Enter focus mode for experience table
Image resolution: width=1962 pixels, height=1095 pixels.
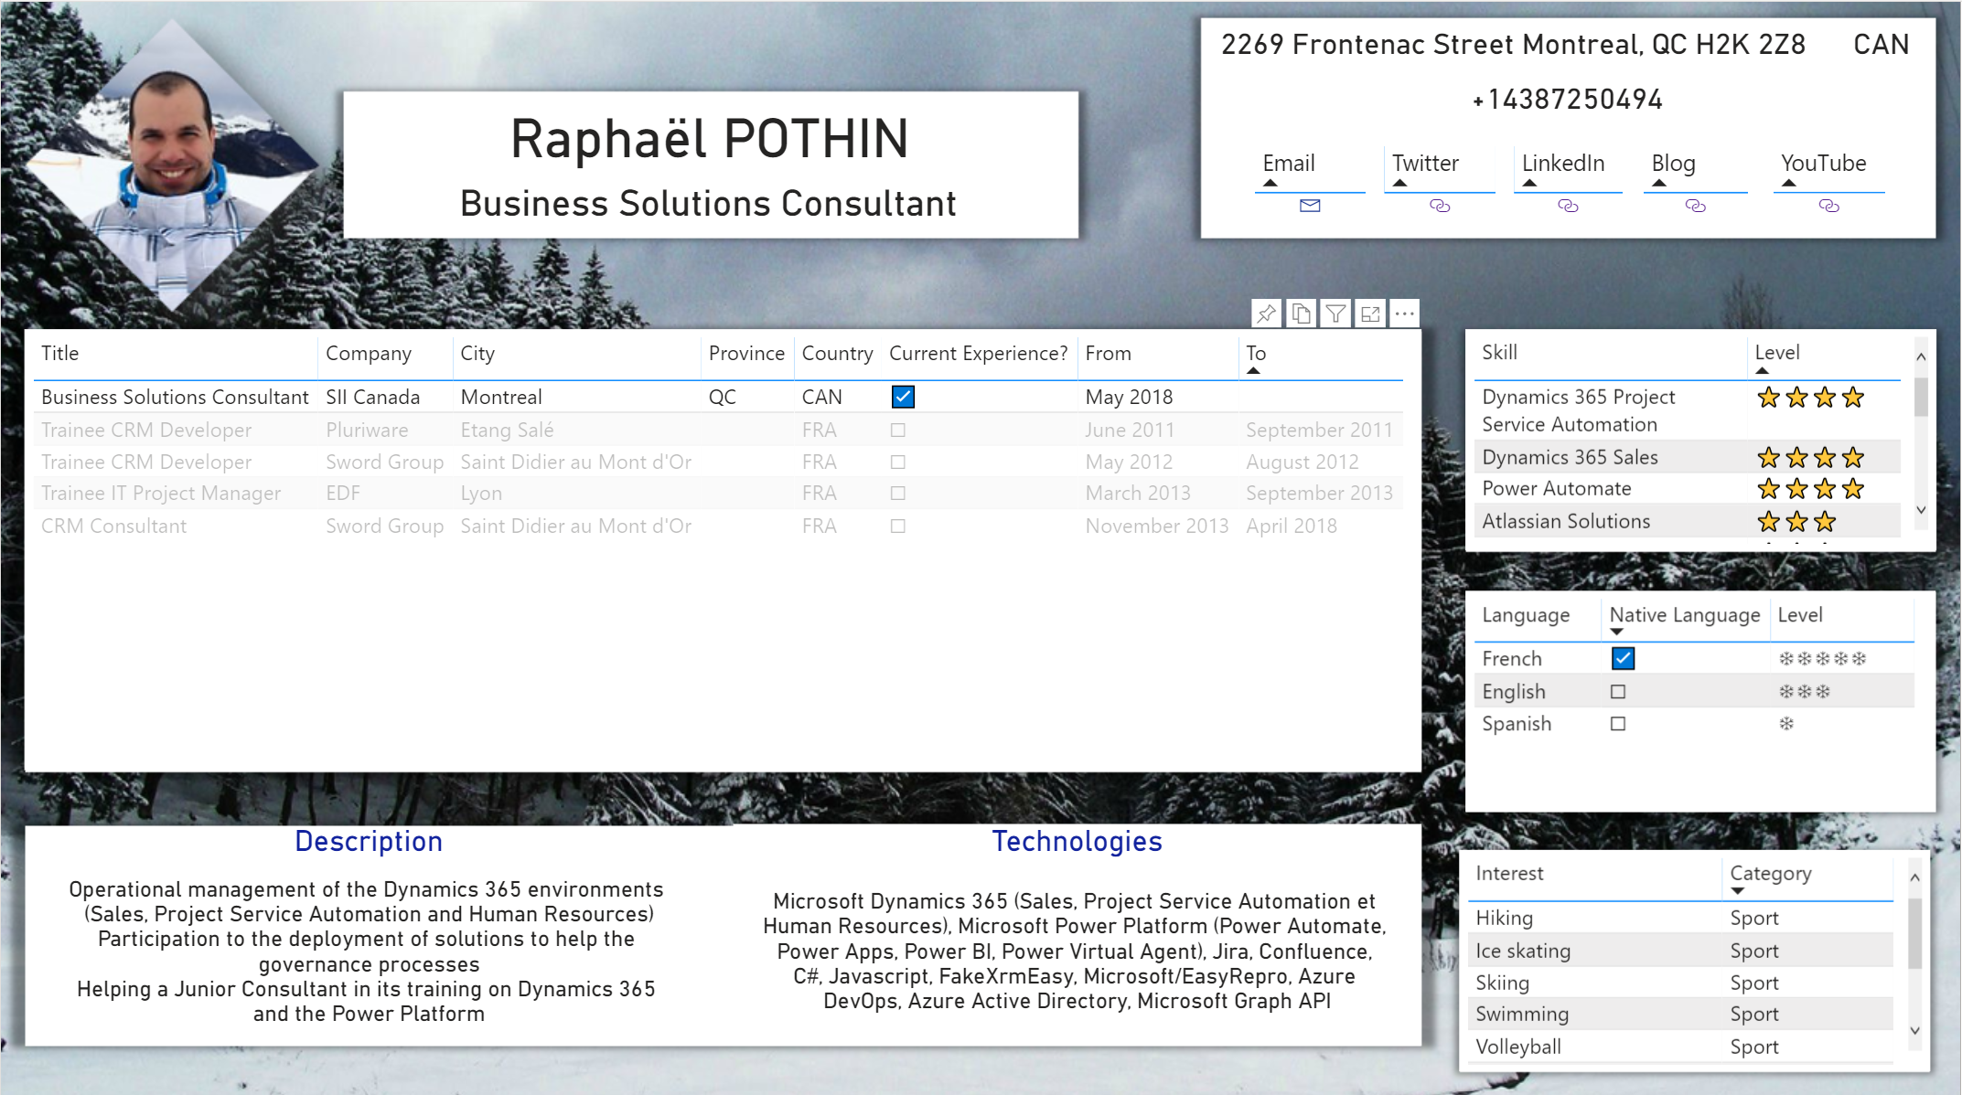tap(1370, 314)
